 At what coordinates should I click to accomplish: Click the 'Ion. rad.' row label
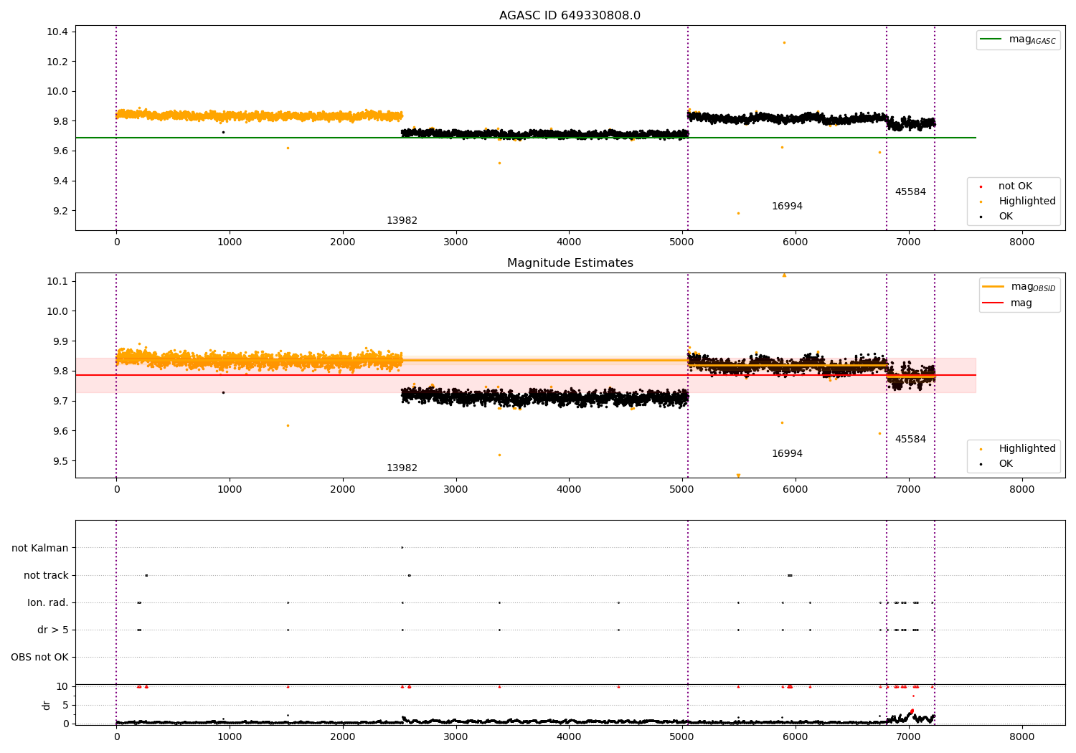48,602
